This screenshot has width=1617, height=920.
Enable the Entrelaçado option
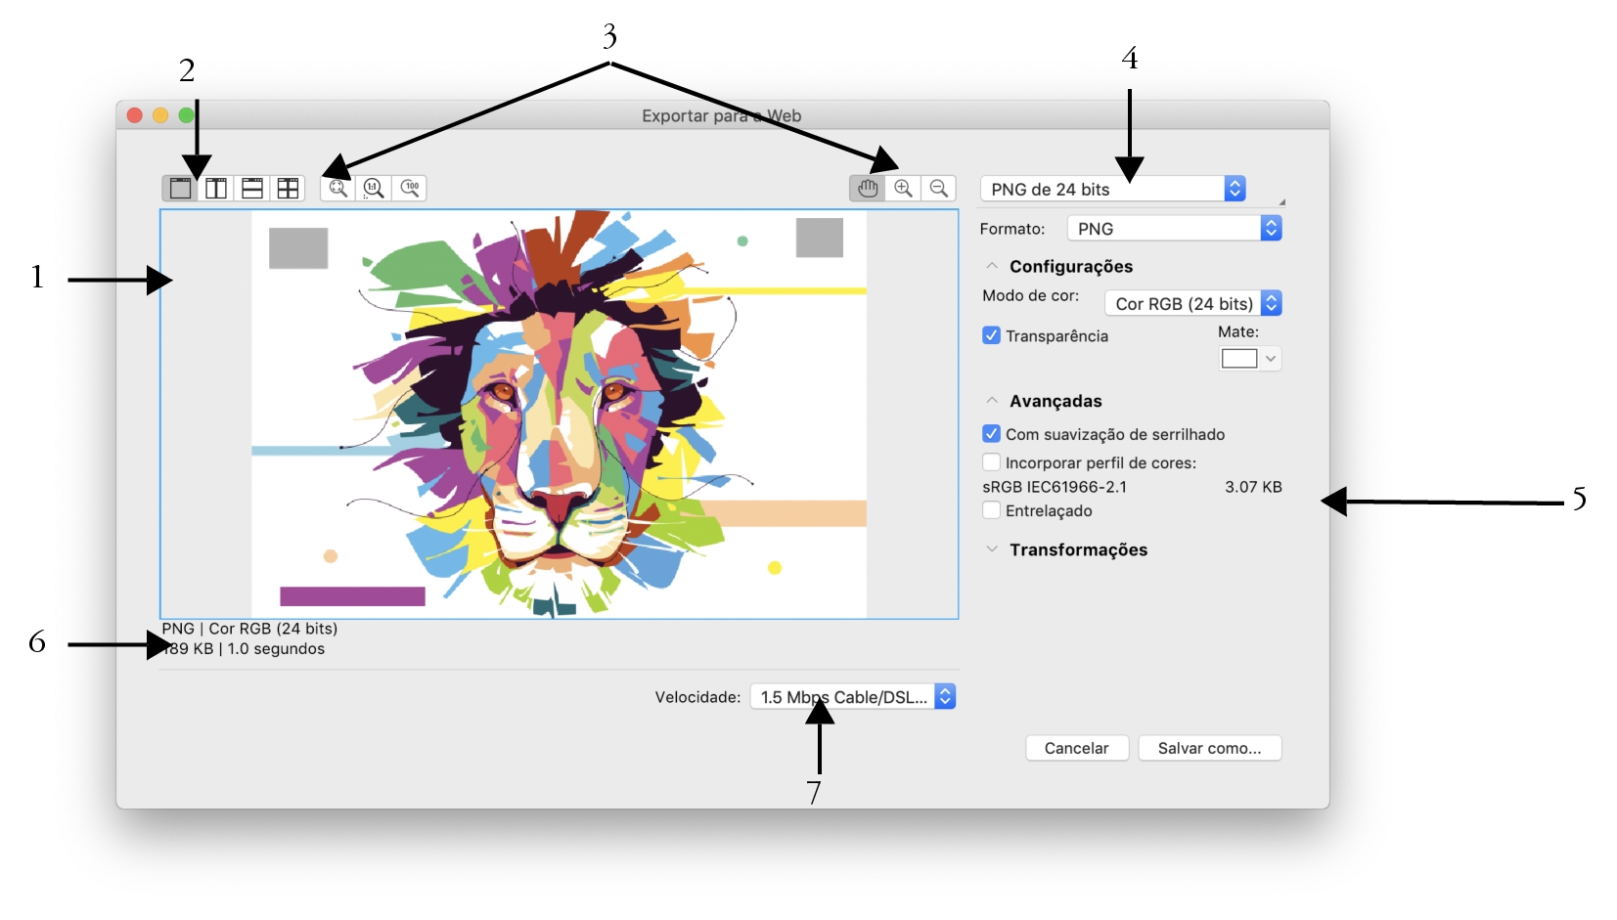point(991,510)
